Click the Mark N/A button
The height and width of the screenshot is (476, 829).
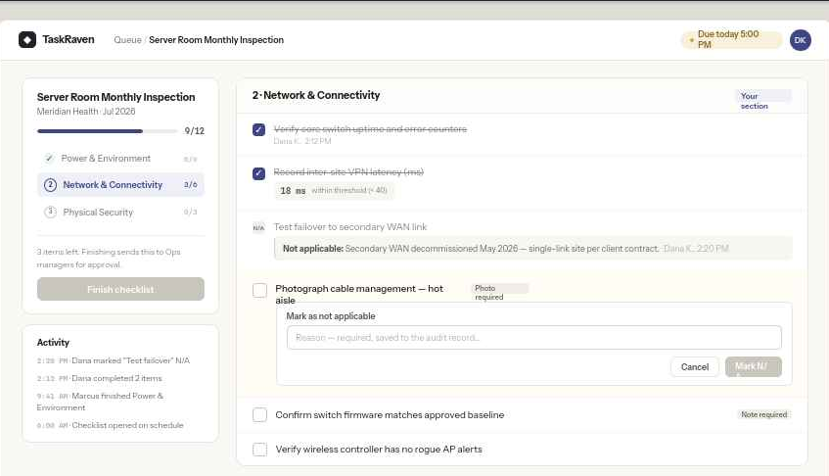coord(754,367)
